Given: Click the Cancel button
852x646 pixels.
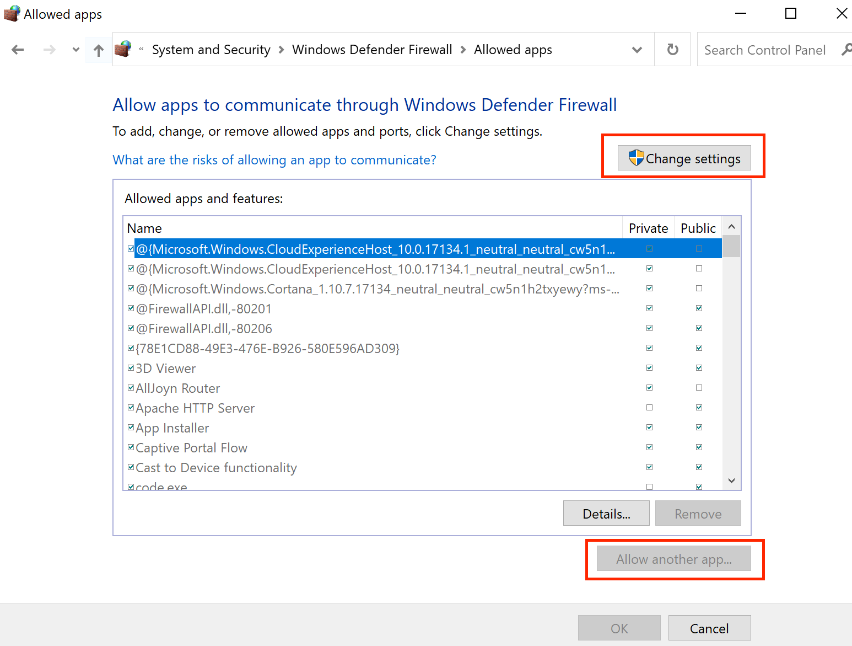Looking at the screenshot, I should [x=709, y=628].
